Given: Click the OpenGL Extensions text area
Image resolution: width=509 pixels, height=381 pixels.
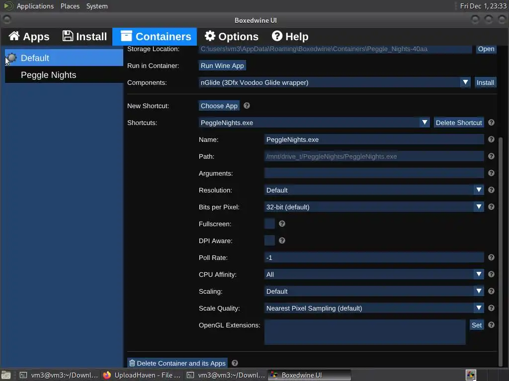Looking at the screenshot, I should [x=365, y=332].
